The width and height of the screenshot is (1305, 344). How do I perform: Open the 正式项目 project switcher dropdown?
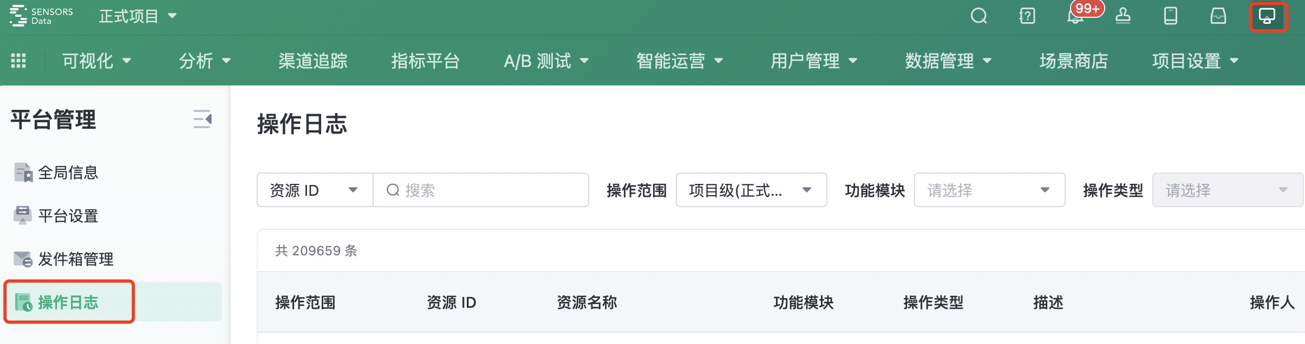(137, 16)
